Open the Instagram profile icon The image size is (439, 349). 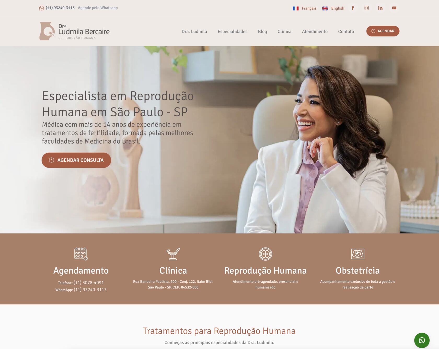point(367,8)
